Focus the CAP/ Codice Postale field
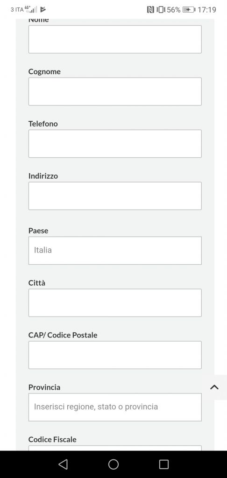The image size is (227, 478). 115,355
